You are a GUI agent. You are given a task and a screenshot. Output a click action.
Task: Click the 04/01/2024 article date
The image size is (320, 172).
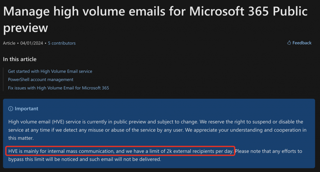coord(32,43)
